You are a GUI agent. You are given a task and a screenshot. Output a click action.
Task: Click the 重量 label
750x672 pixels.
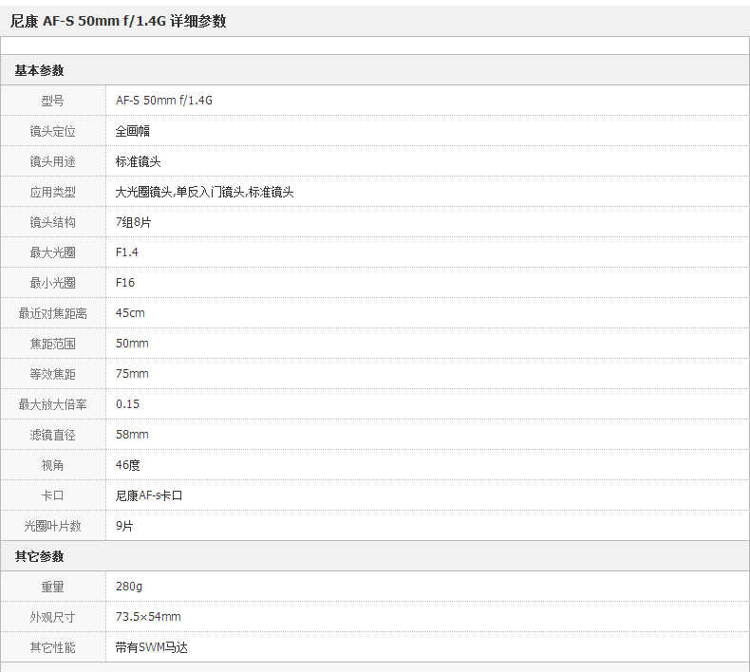52,587
